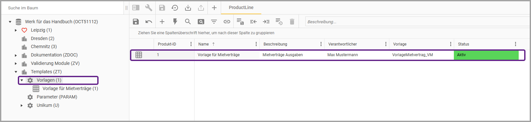The height and width of the screenshot is (122, 531).
Task: Open the filter lines icon
Action: point(214,22)
